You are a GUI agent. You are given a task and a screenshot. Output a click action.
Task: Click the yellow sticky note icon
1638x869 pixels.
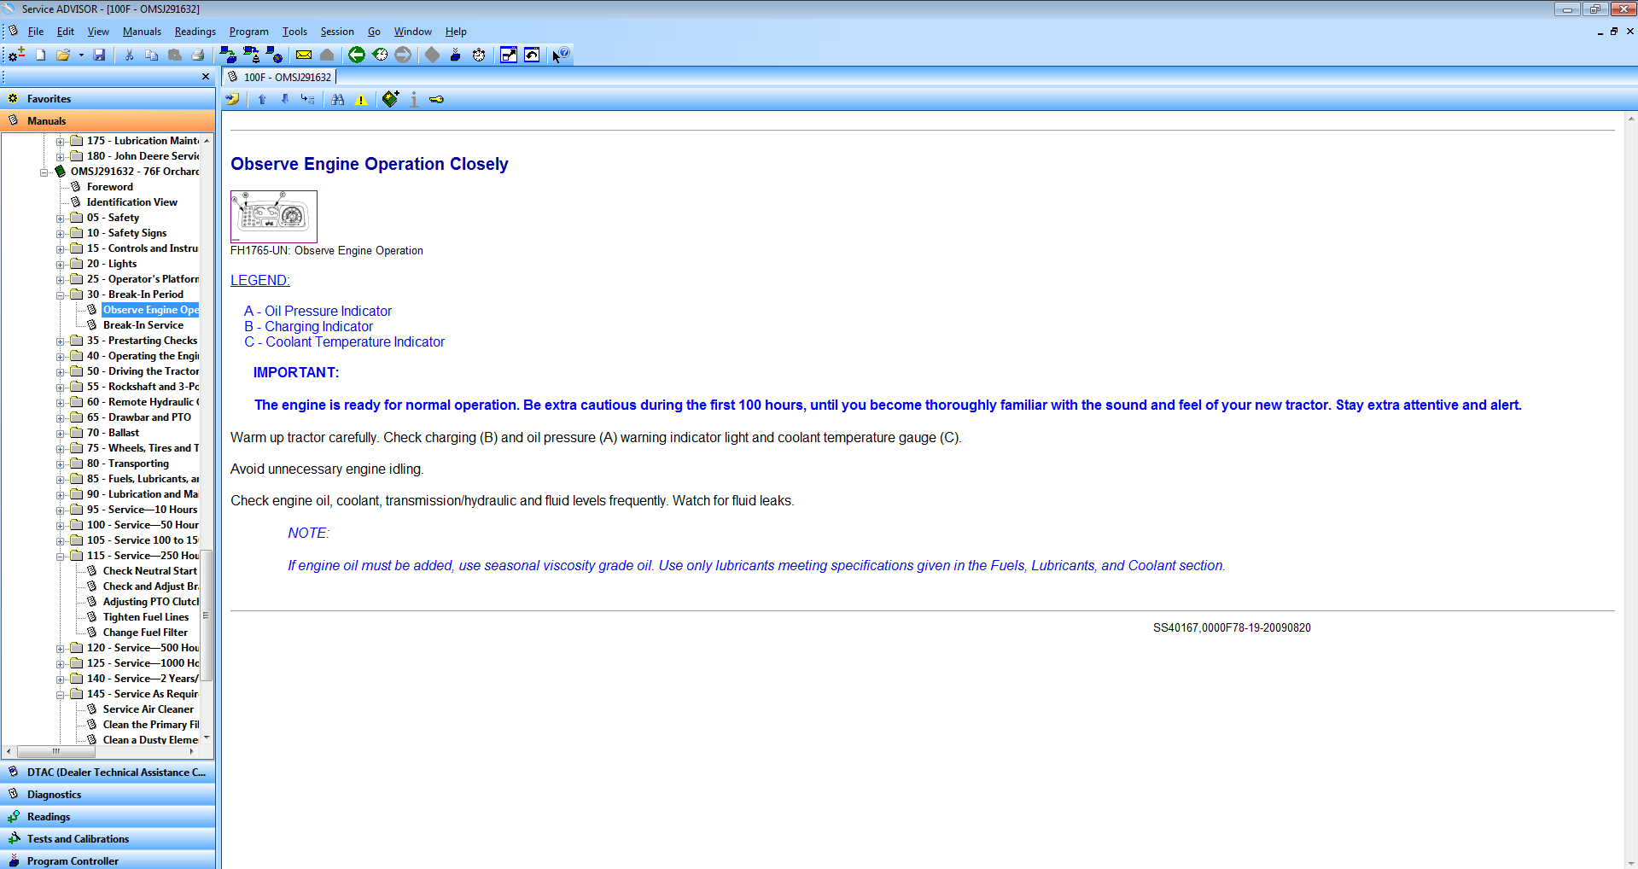tap(232, 100)
